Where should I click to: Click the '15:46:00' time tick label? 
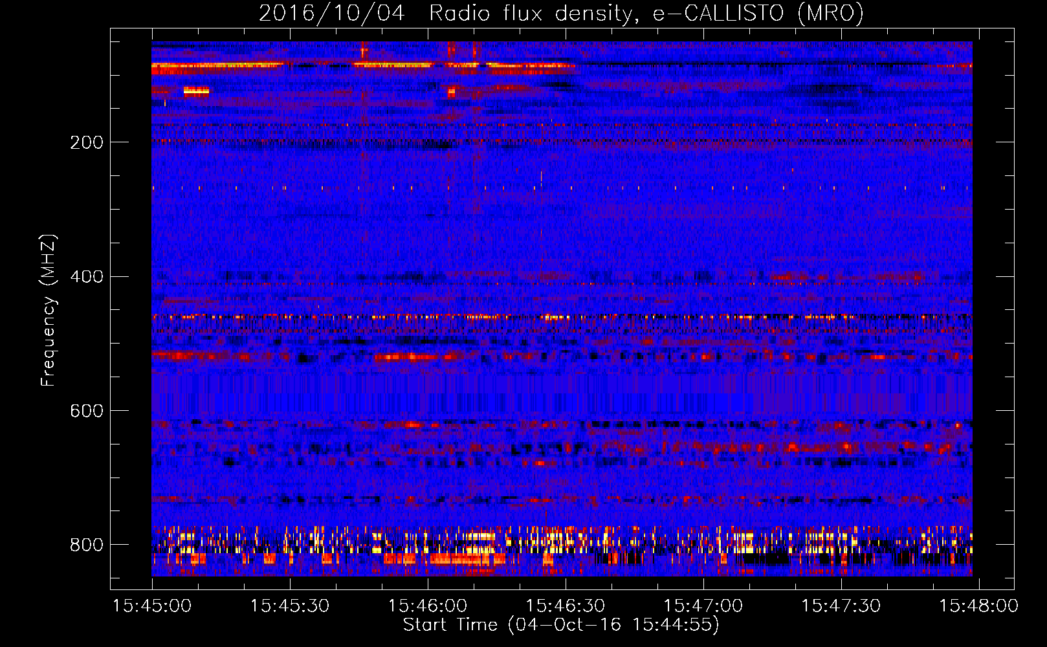[428, 606]
